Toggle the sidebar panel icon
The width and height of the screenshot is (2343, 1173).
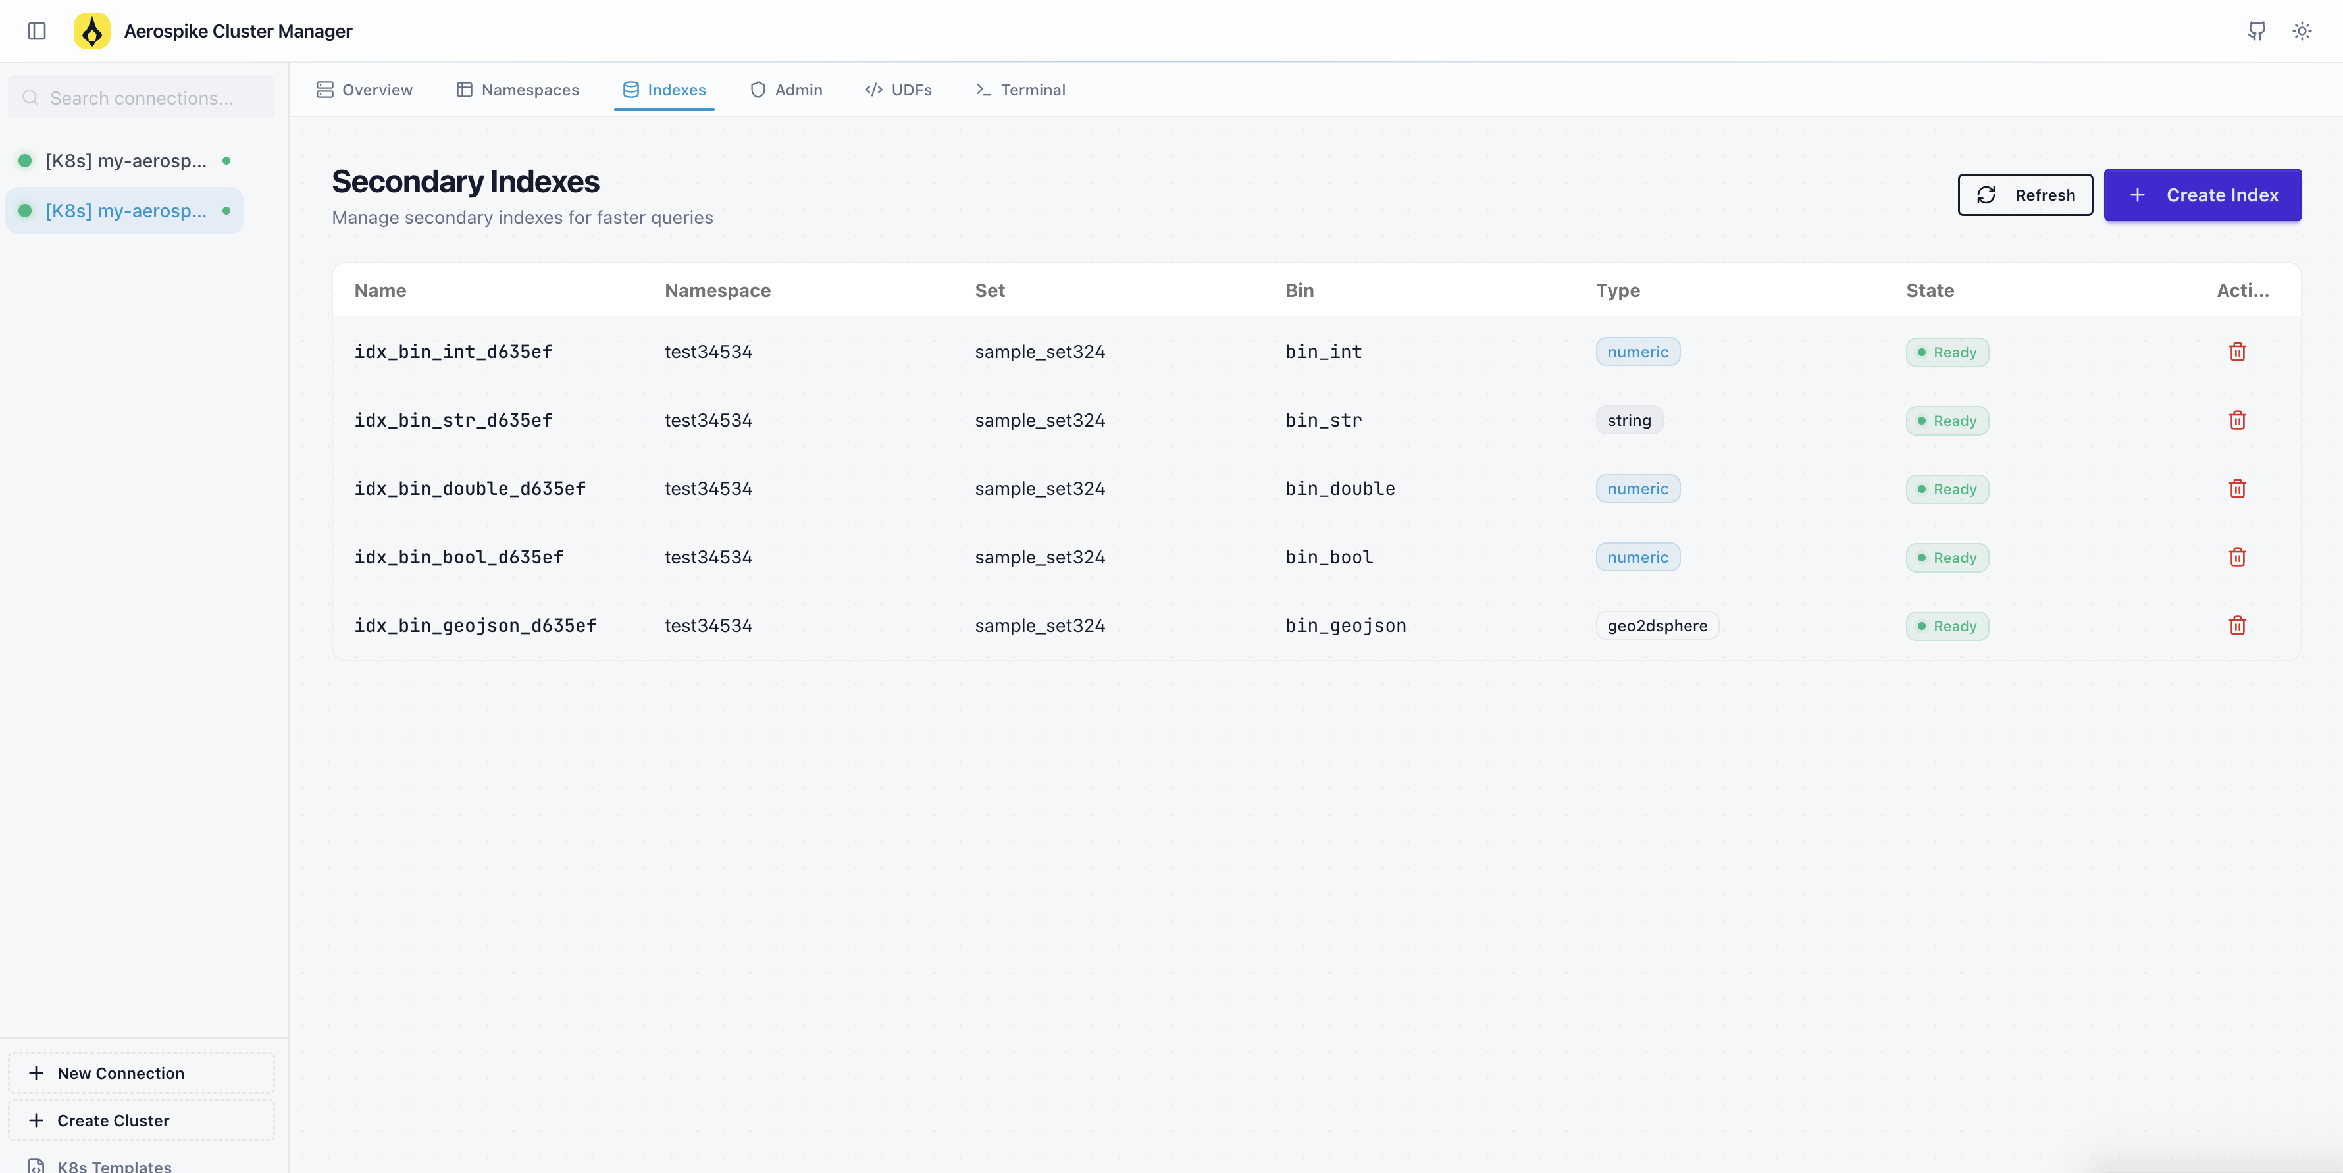[36, 31]
